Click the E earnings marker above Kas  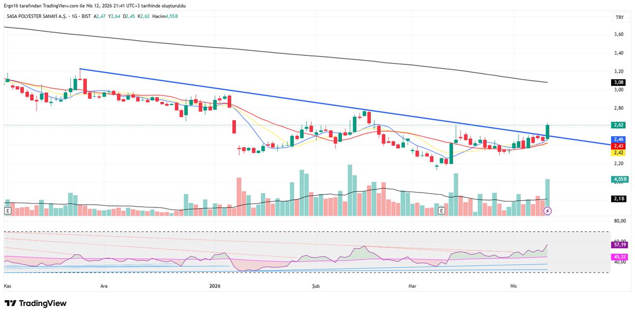click(x=7, y=211)
